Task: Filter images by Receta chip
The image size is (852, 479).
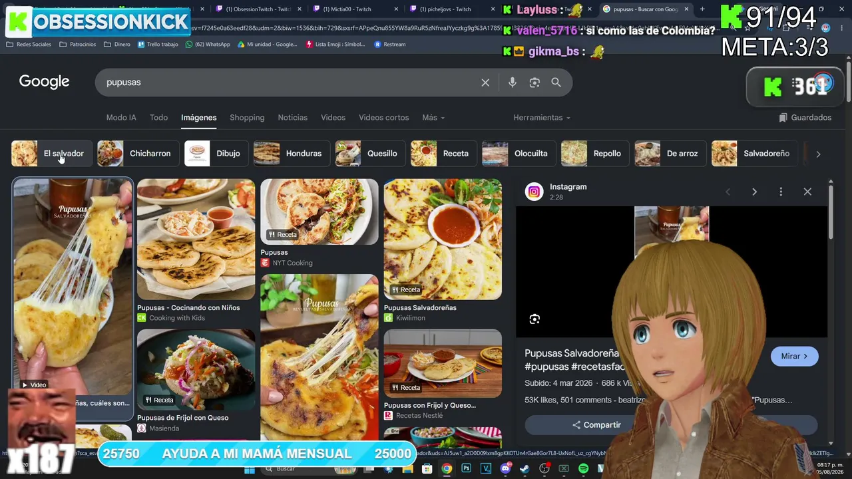Action: point(444,154)
